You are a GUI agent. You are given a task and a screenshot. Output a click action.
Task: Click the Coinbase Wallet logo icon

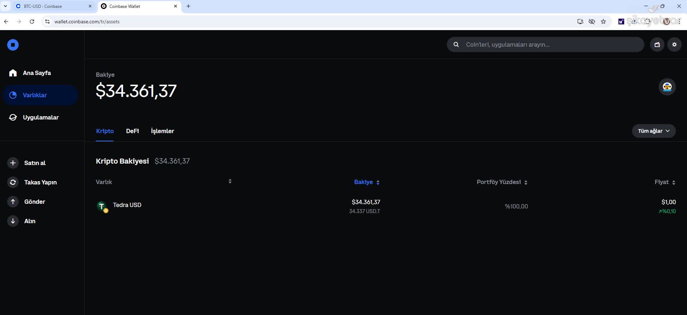click(13, 45)
